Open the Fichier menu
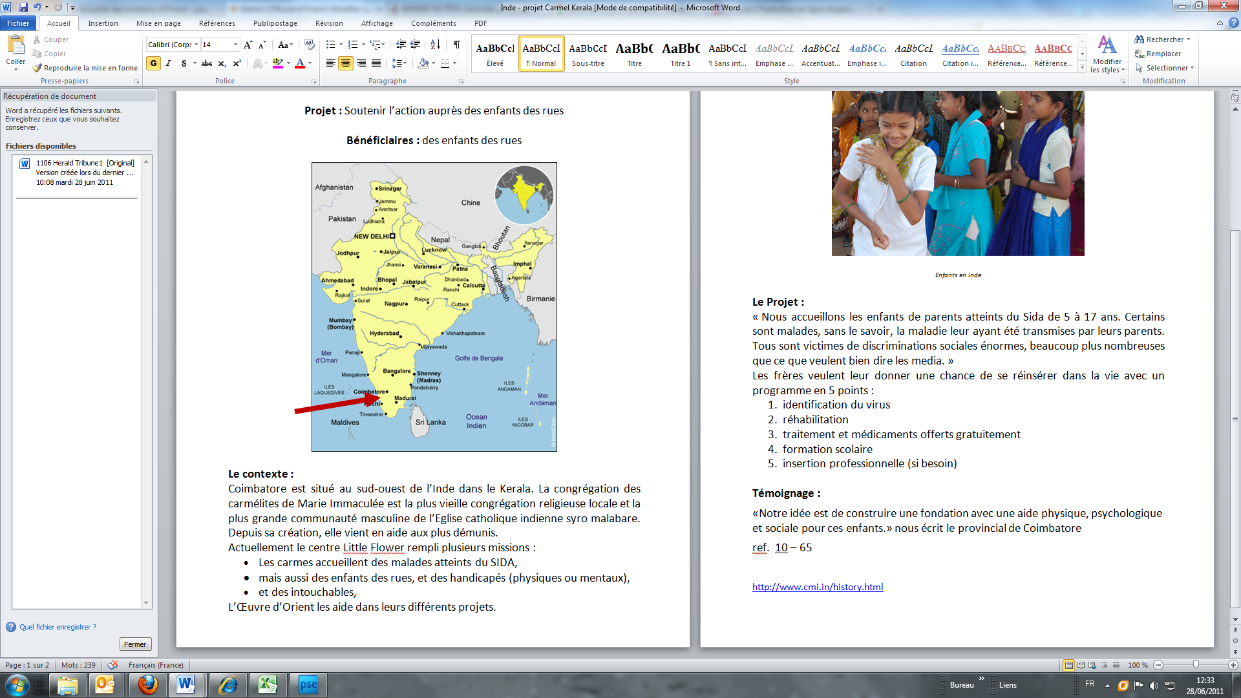1241x698 pixels. [x=18, y=23]
